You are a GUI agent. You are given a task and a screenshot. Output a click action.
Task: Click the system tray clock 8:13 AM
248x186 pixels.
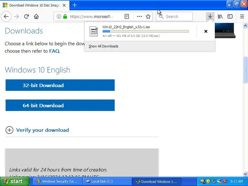click(x=237, y=181)
